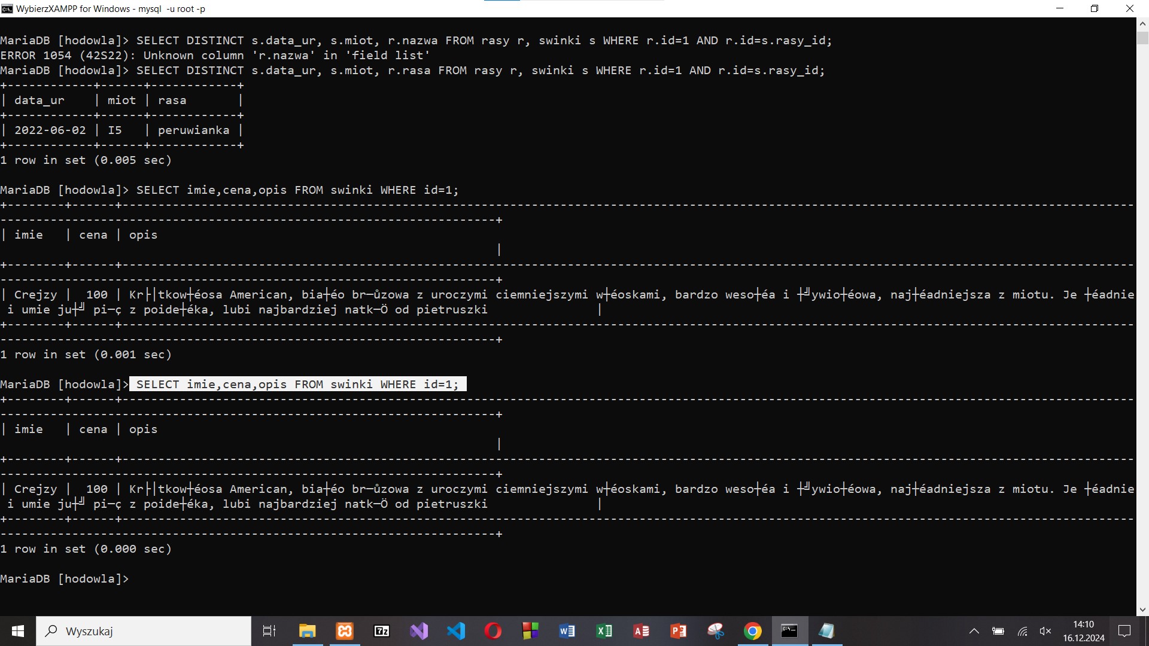
Task: Close the mysql console window
Action: pos(1130,8)
